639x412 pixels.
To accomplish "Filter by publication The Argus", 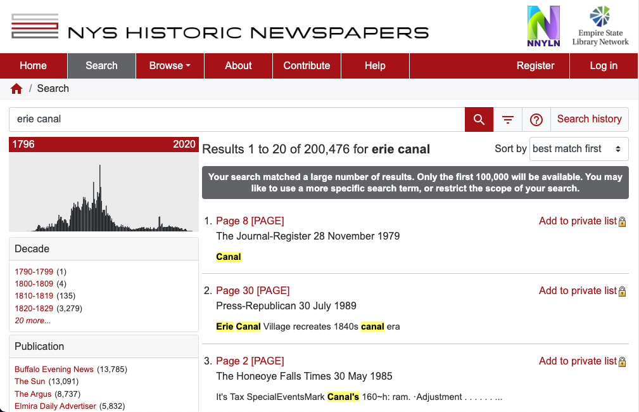I will (x=33, y=394).
